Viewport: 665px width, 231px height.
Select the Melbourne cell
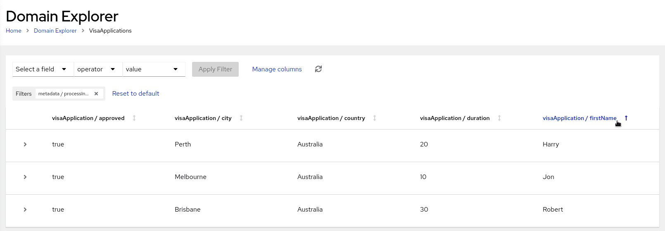pos(190,177)
